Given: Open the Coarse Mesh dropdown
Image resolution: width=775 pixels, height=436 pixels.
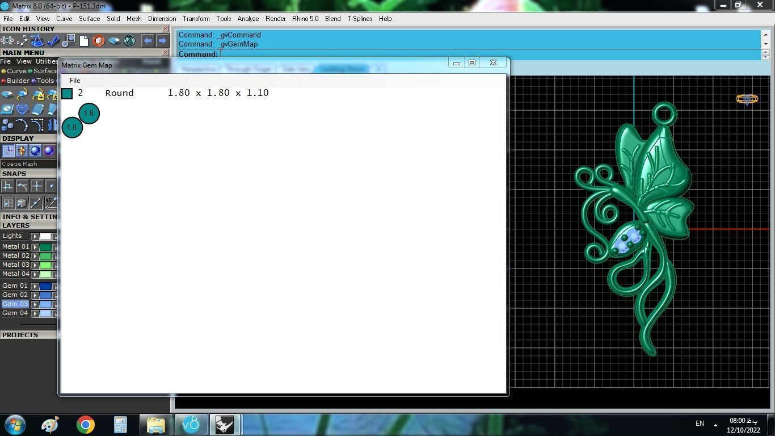Looking at the screenshot, I should (28, 163).
